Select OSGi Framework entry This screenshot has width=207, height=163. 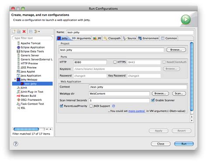(29, 100)
